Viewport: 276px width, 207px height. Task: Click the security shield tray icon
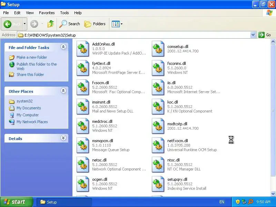coord(238,202)
